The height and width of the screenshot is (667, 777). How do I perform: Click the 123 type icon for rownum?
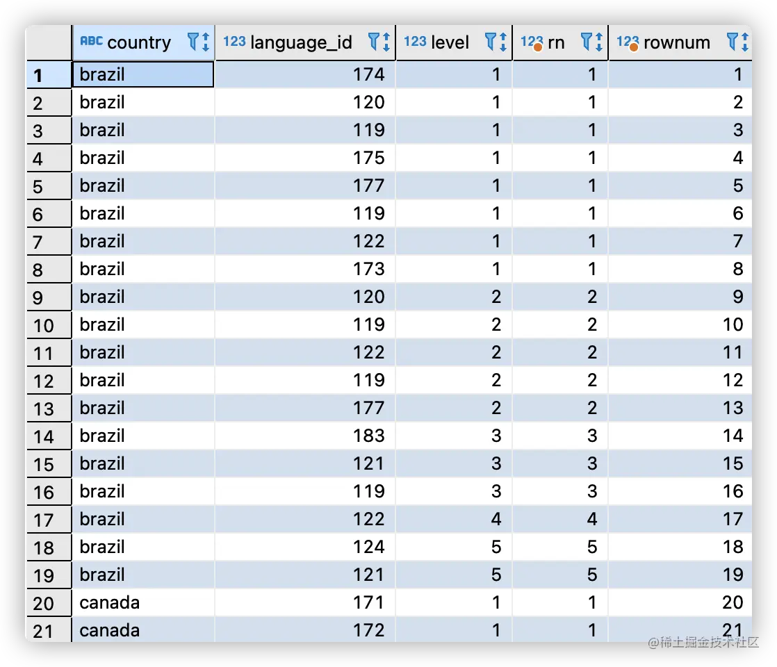[x=628, y=42]
